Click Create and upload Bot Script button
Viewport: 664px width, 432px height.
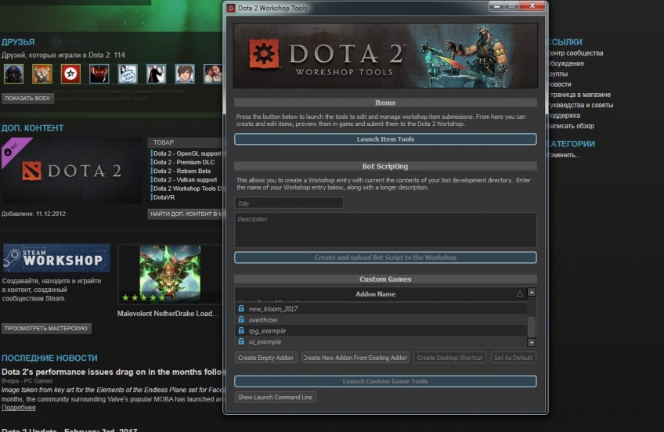[x=385, y=257]
